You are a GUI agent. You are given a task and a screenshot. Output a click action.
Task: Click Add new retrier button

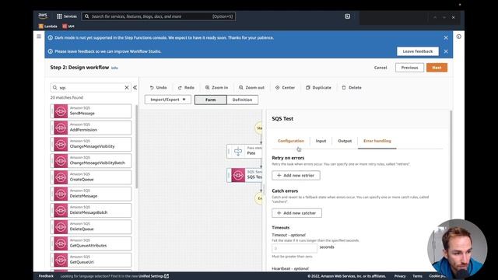click(296, 175)
